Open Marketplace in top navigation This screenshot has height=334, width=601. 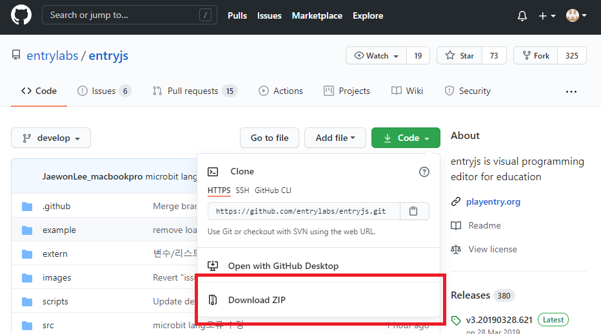pos(317,15)
